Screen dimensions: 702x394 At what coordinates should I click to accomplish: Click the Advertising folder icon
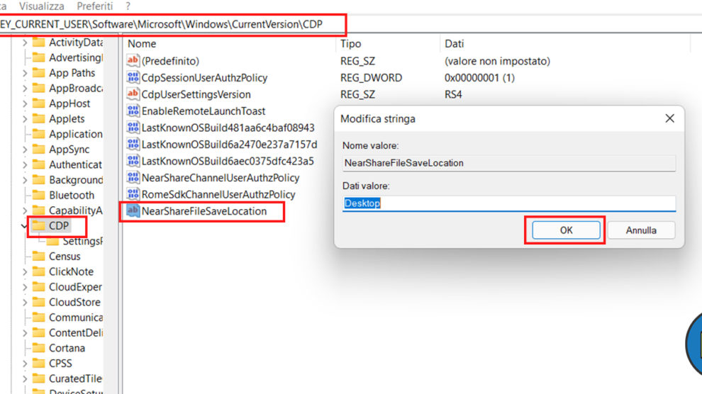[39, 57]
